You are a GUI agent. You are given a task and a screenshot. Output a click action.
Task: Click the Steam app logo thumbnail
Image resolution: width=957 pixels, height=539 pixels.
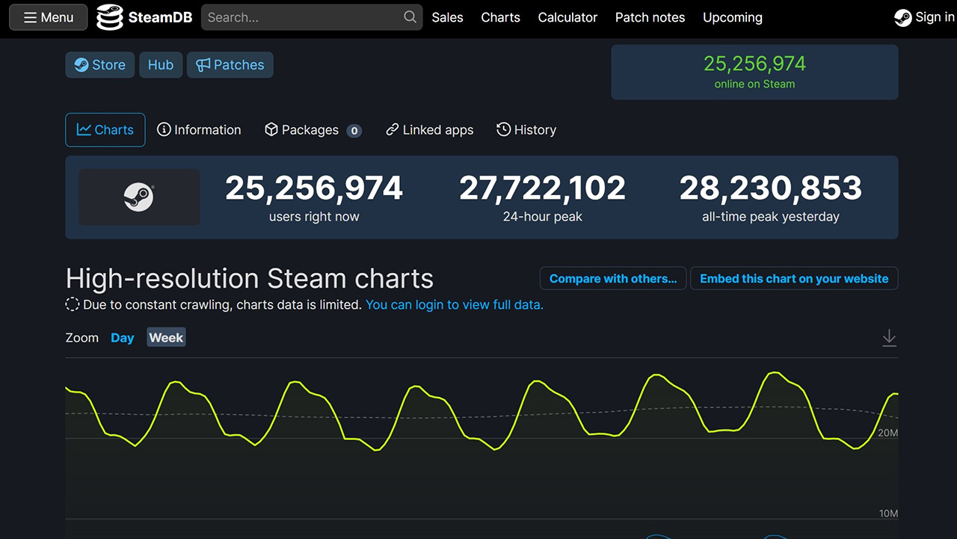[x=139, y=197]
